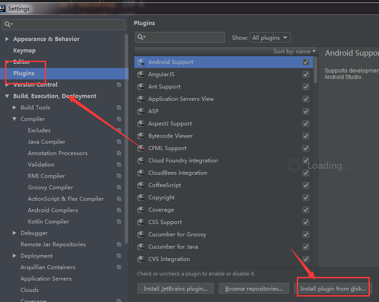The height and width of the screenshot is (302, 379).
Task: Click search magnifier icon in plugins search box
Action: [x=141, y=37]
